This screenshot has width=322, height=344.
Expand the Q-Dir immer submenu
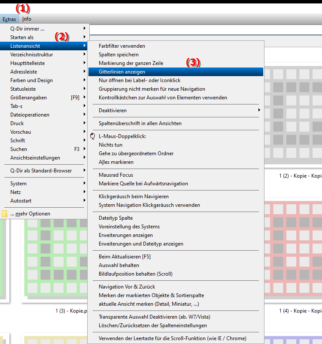click(44, 29)
